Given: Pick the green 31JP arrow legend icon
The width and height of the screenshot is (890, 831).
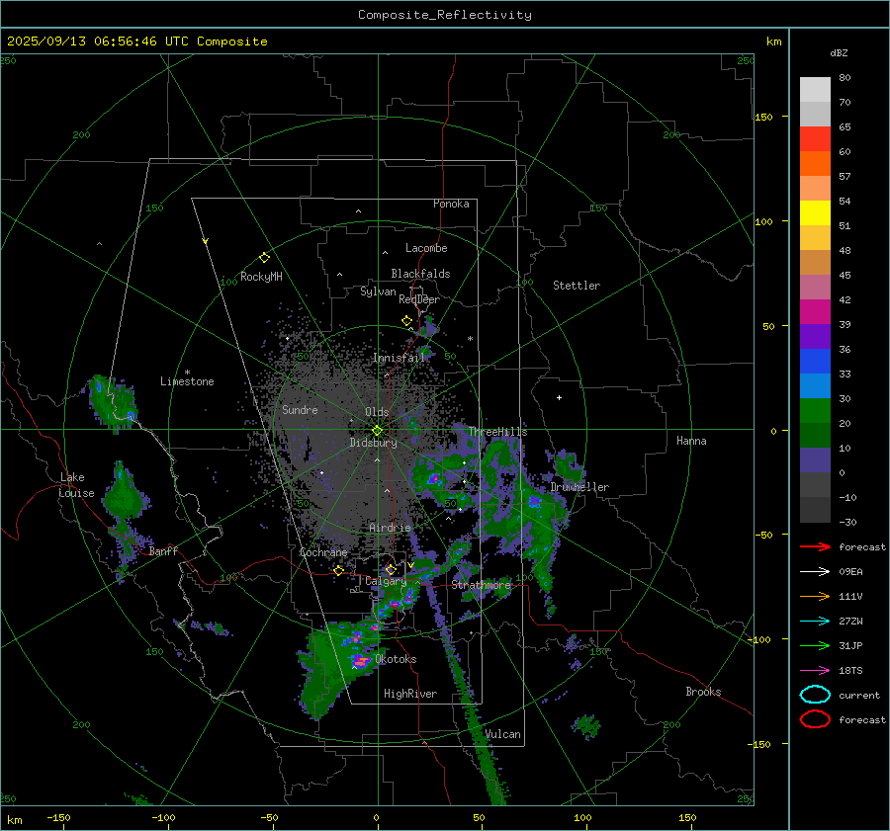Looking at the screenshot, I should (815, 645).
